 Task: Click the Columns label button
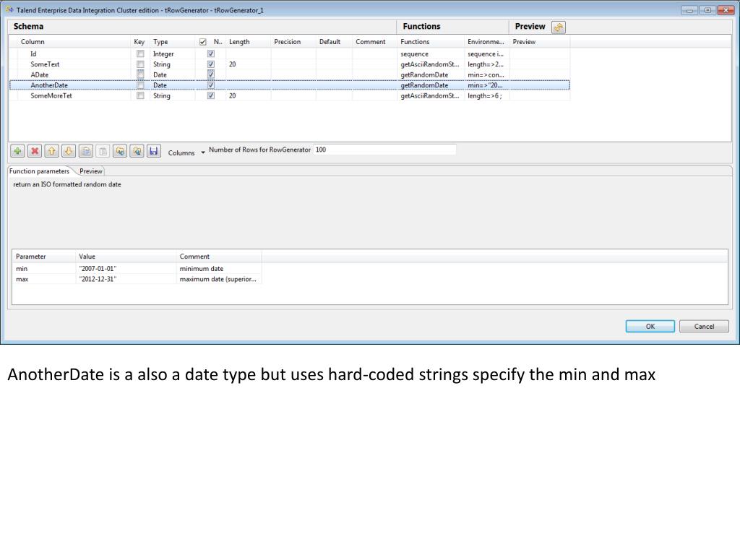181,152
